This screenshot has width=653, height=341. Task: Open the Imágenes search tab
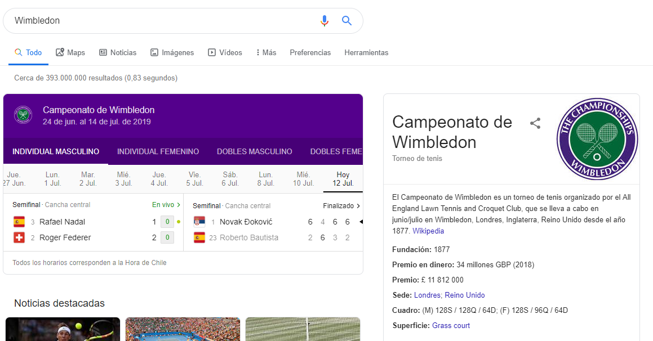(172, 52)
